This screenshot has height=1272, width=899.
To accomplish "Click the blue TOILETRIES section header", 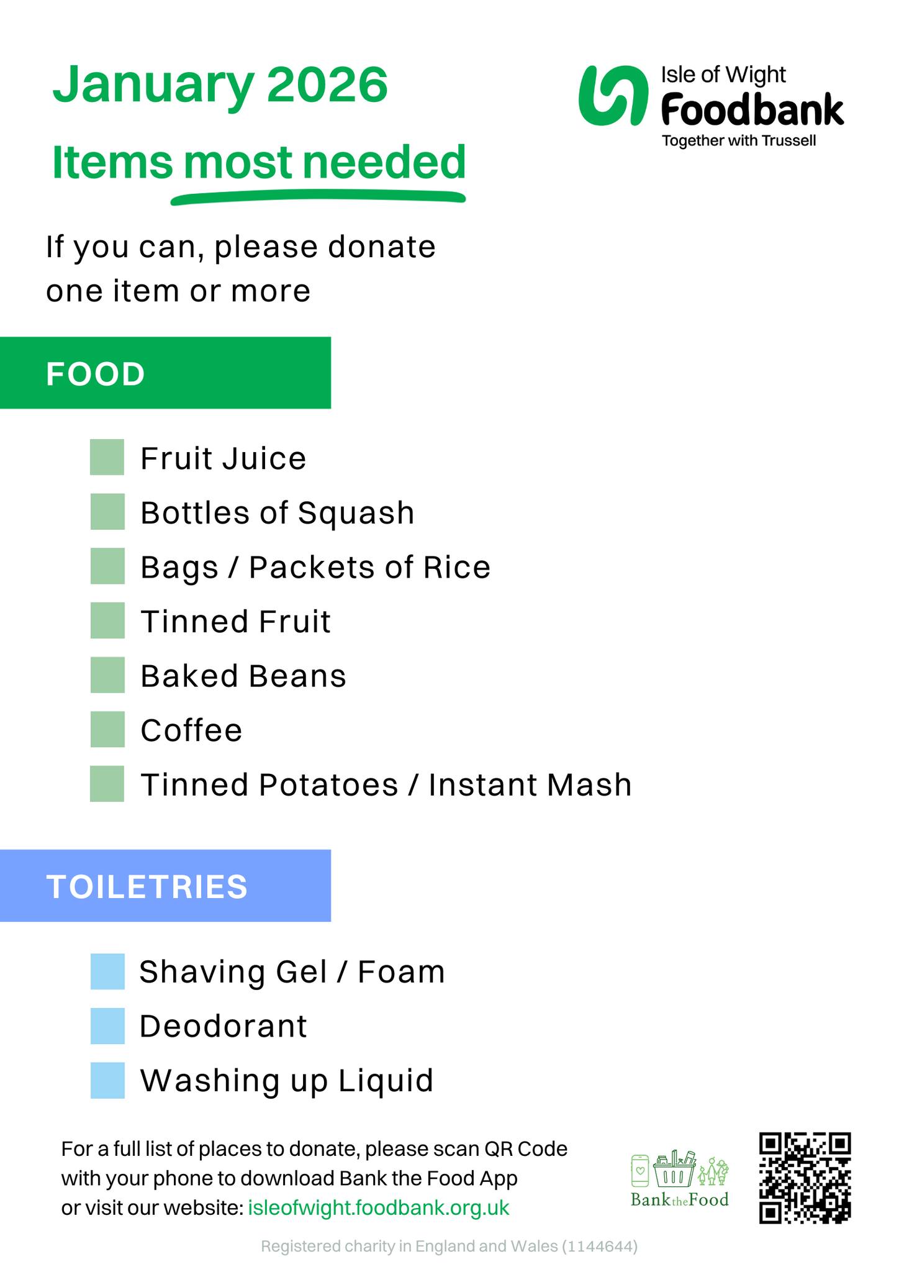I will [x=165, y=886].
